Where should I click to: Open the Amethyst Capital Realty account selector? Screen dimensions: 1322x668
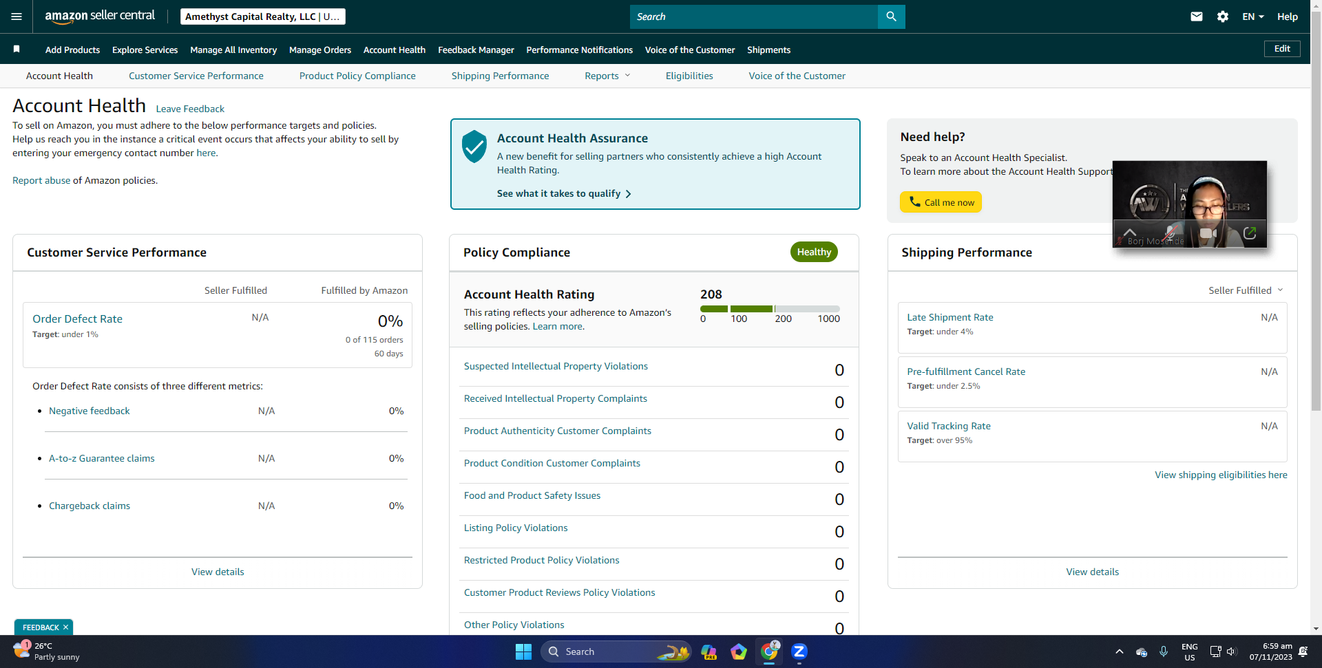(262, 17)
